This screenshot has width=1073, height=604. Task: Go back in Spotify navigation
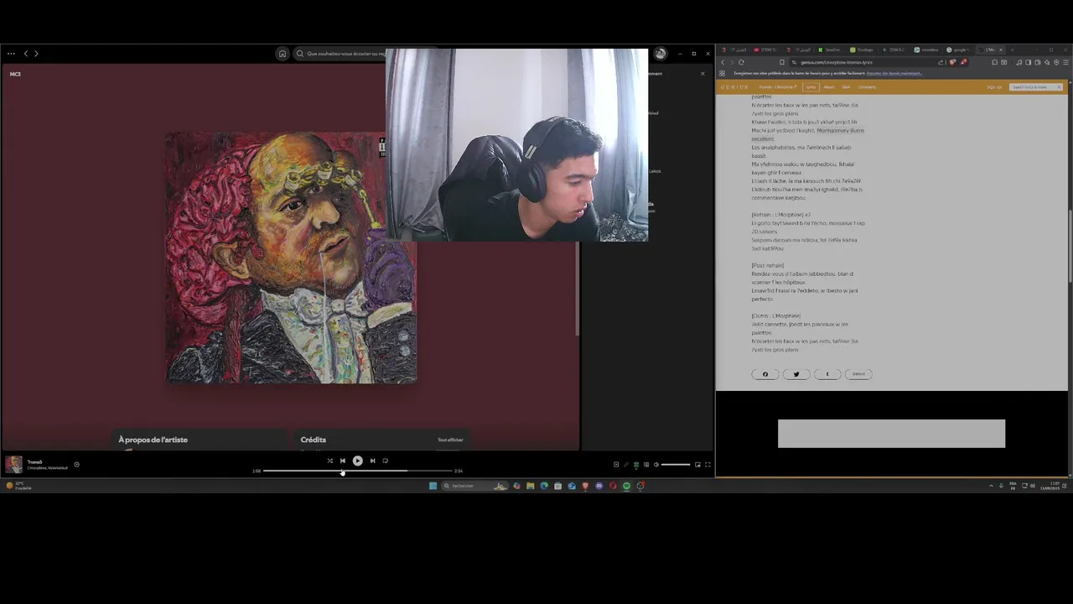[x=26, y=54]
